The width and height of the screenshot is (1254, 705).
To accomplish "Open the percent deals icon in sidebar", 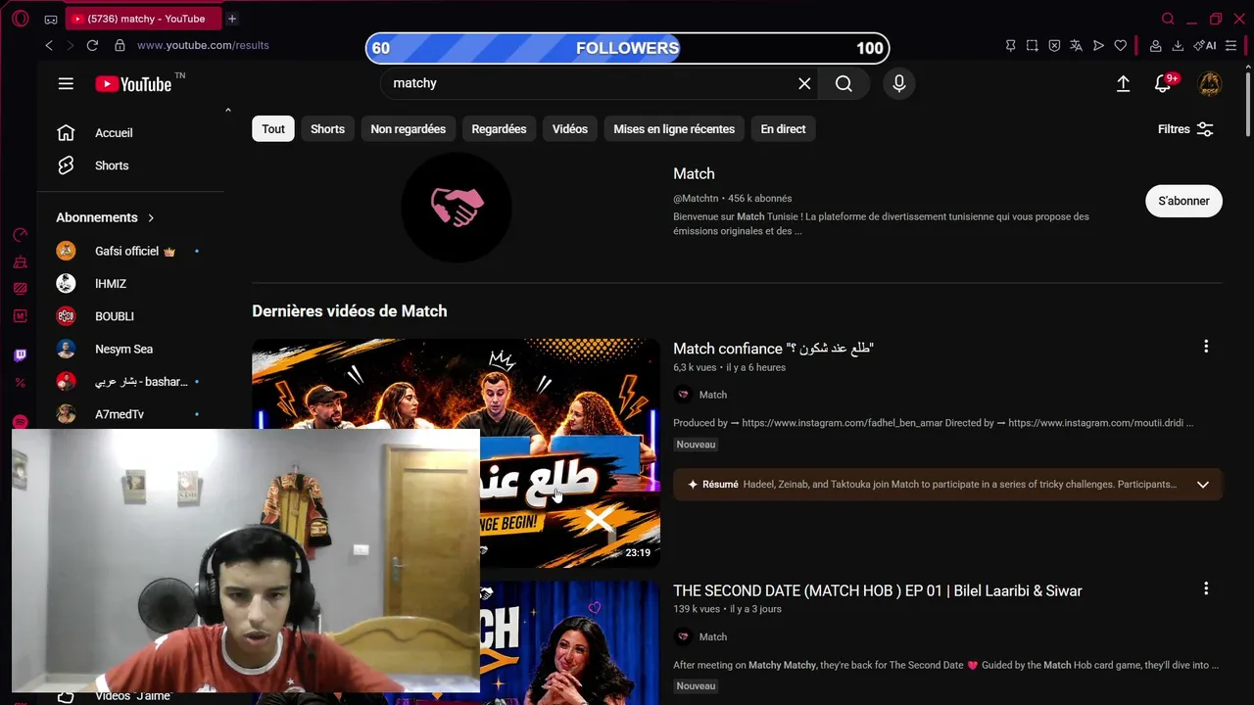I will tap(21, 382).
